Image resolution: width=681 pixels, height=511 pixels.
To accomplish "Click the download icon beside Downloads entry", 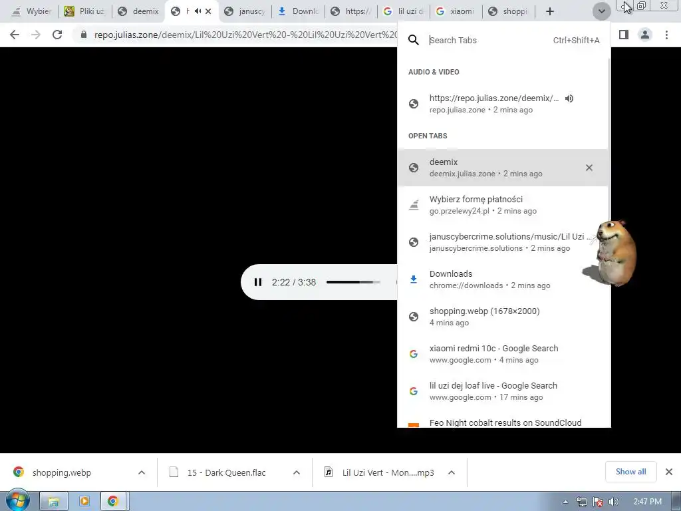I will click(x=414, y=279).
